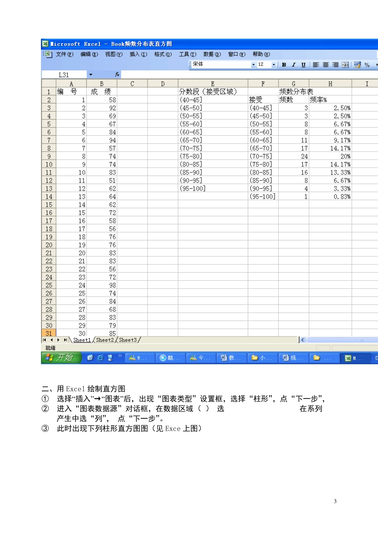Go to the next sheet tab arrow
This screenshot has height=535, width=378.
(58, 340)
